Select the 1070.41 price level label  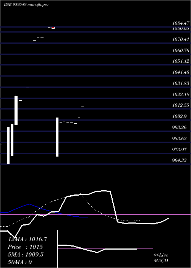tap(181, 39)
